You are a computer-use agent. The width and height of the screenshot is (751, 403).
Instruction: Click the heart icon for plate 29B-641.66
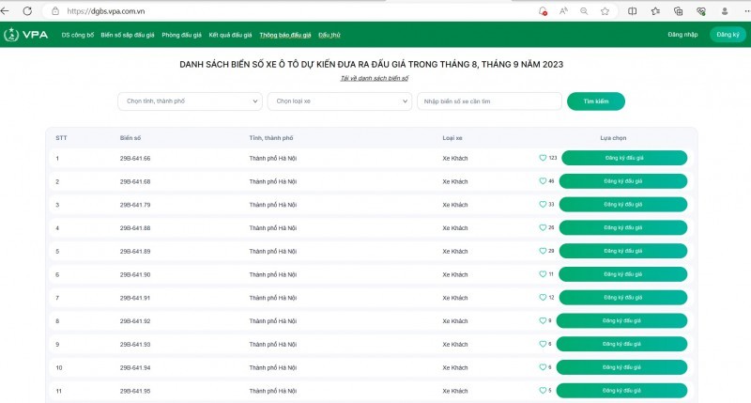[x=543, y=158]
